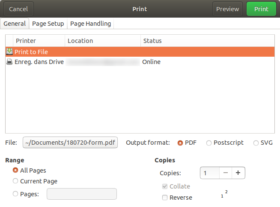Decrease copies with the minus button
Viewport: 280px width, 207px height.
coord(225,173)
